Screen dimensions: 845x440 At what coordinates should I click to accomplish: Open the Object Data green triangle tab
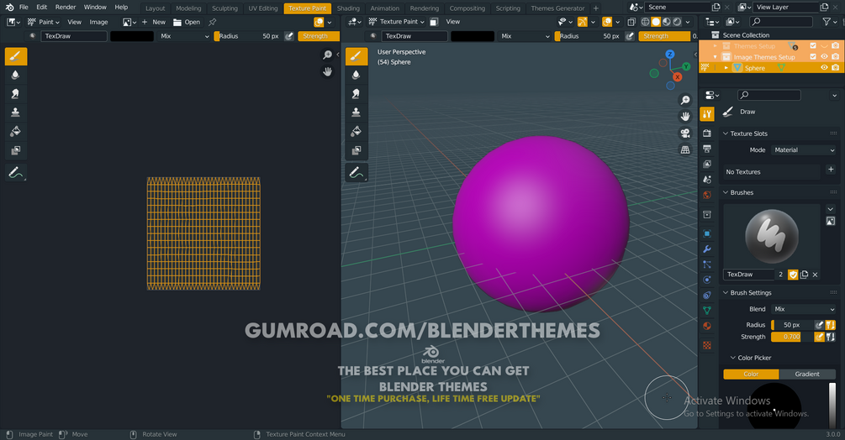[707, 311]
